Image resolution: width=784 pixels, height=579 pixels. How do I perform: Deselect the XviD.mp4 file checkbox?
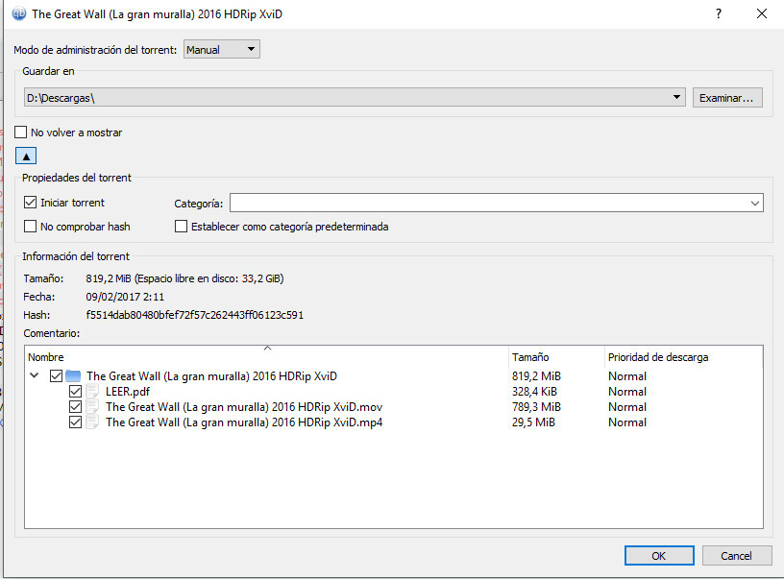click(x=75, y=422)
